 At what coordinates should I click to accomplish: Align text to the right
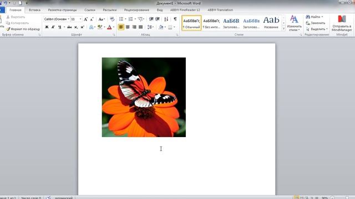(134, 27)
